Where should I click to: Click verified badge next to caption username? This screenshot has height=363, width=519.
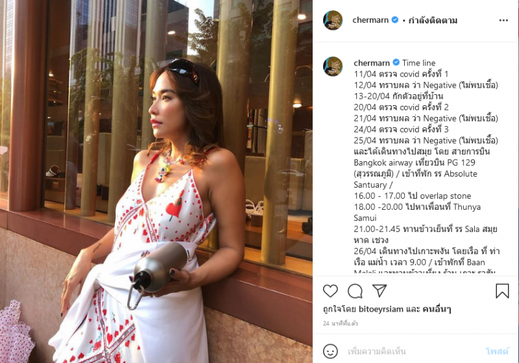[x=396, y=62]
